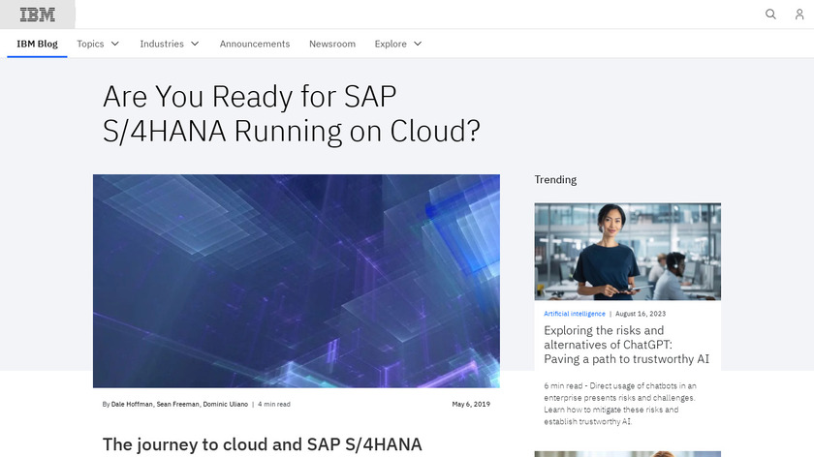814x457 pixels.
Task: Click author name Dominic Uliano
Action: pos(225,404)
